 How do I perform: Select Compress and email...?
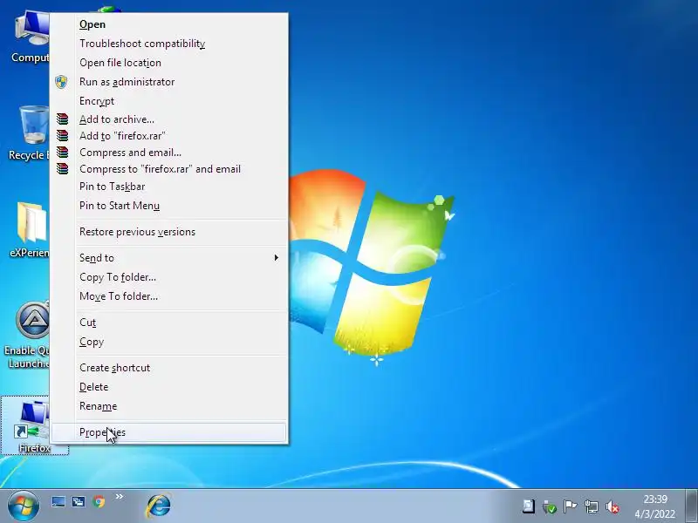[169, 153]
